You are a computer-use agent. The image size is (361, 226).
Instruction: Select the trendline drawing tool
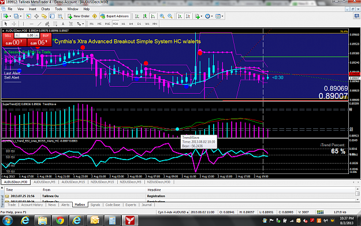[x=39, y=24]
